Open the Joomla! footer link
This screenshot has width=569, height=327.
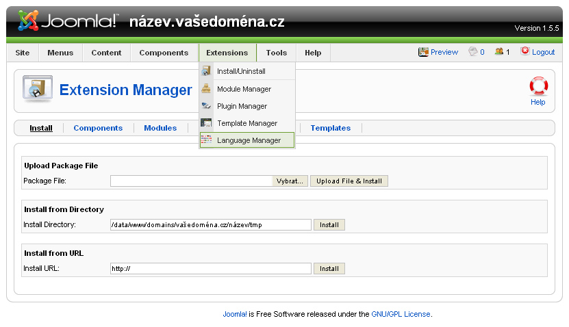(x=235, y=314)
